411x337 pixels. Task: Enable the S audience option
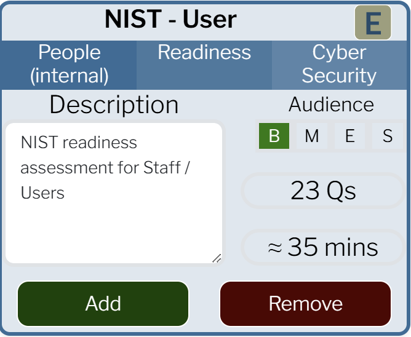click(387, 136)
